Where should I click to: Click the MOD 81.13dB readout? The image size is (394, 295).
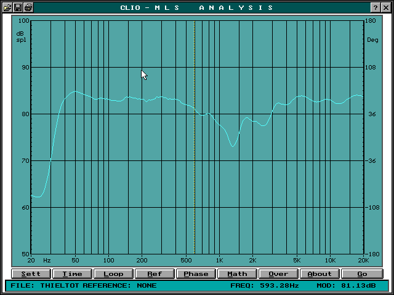[346, 285]
